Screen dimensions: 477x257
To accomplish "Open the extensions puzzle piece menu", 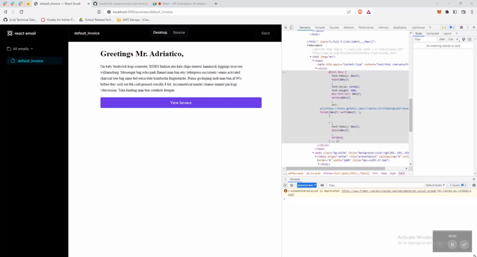I will click(x=447, y=12).
